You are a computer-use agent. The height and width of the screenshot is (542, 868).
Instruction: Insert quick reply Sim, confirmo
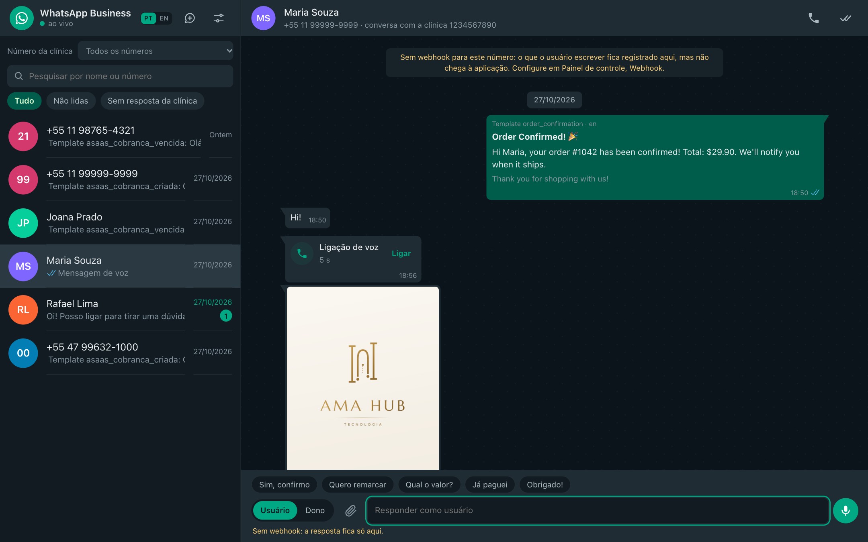point(284,485)
